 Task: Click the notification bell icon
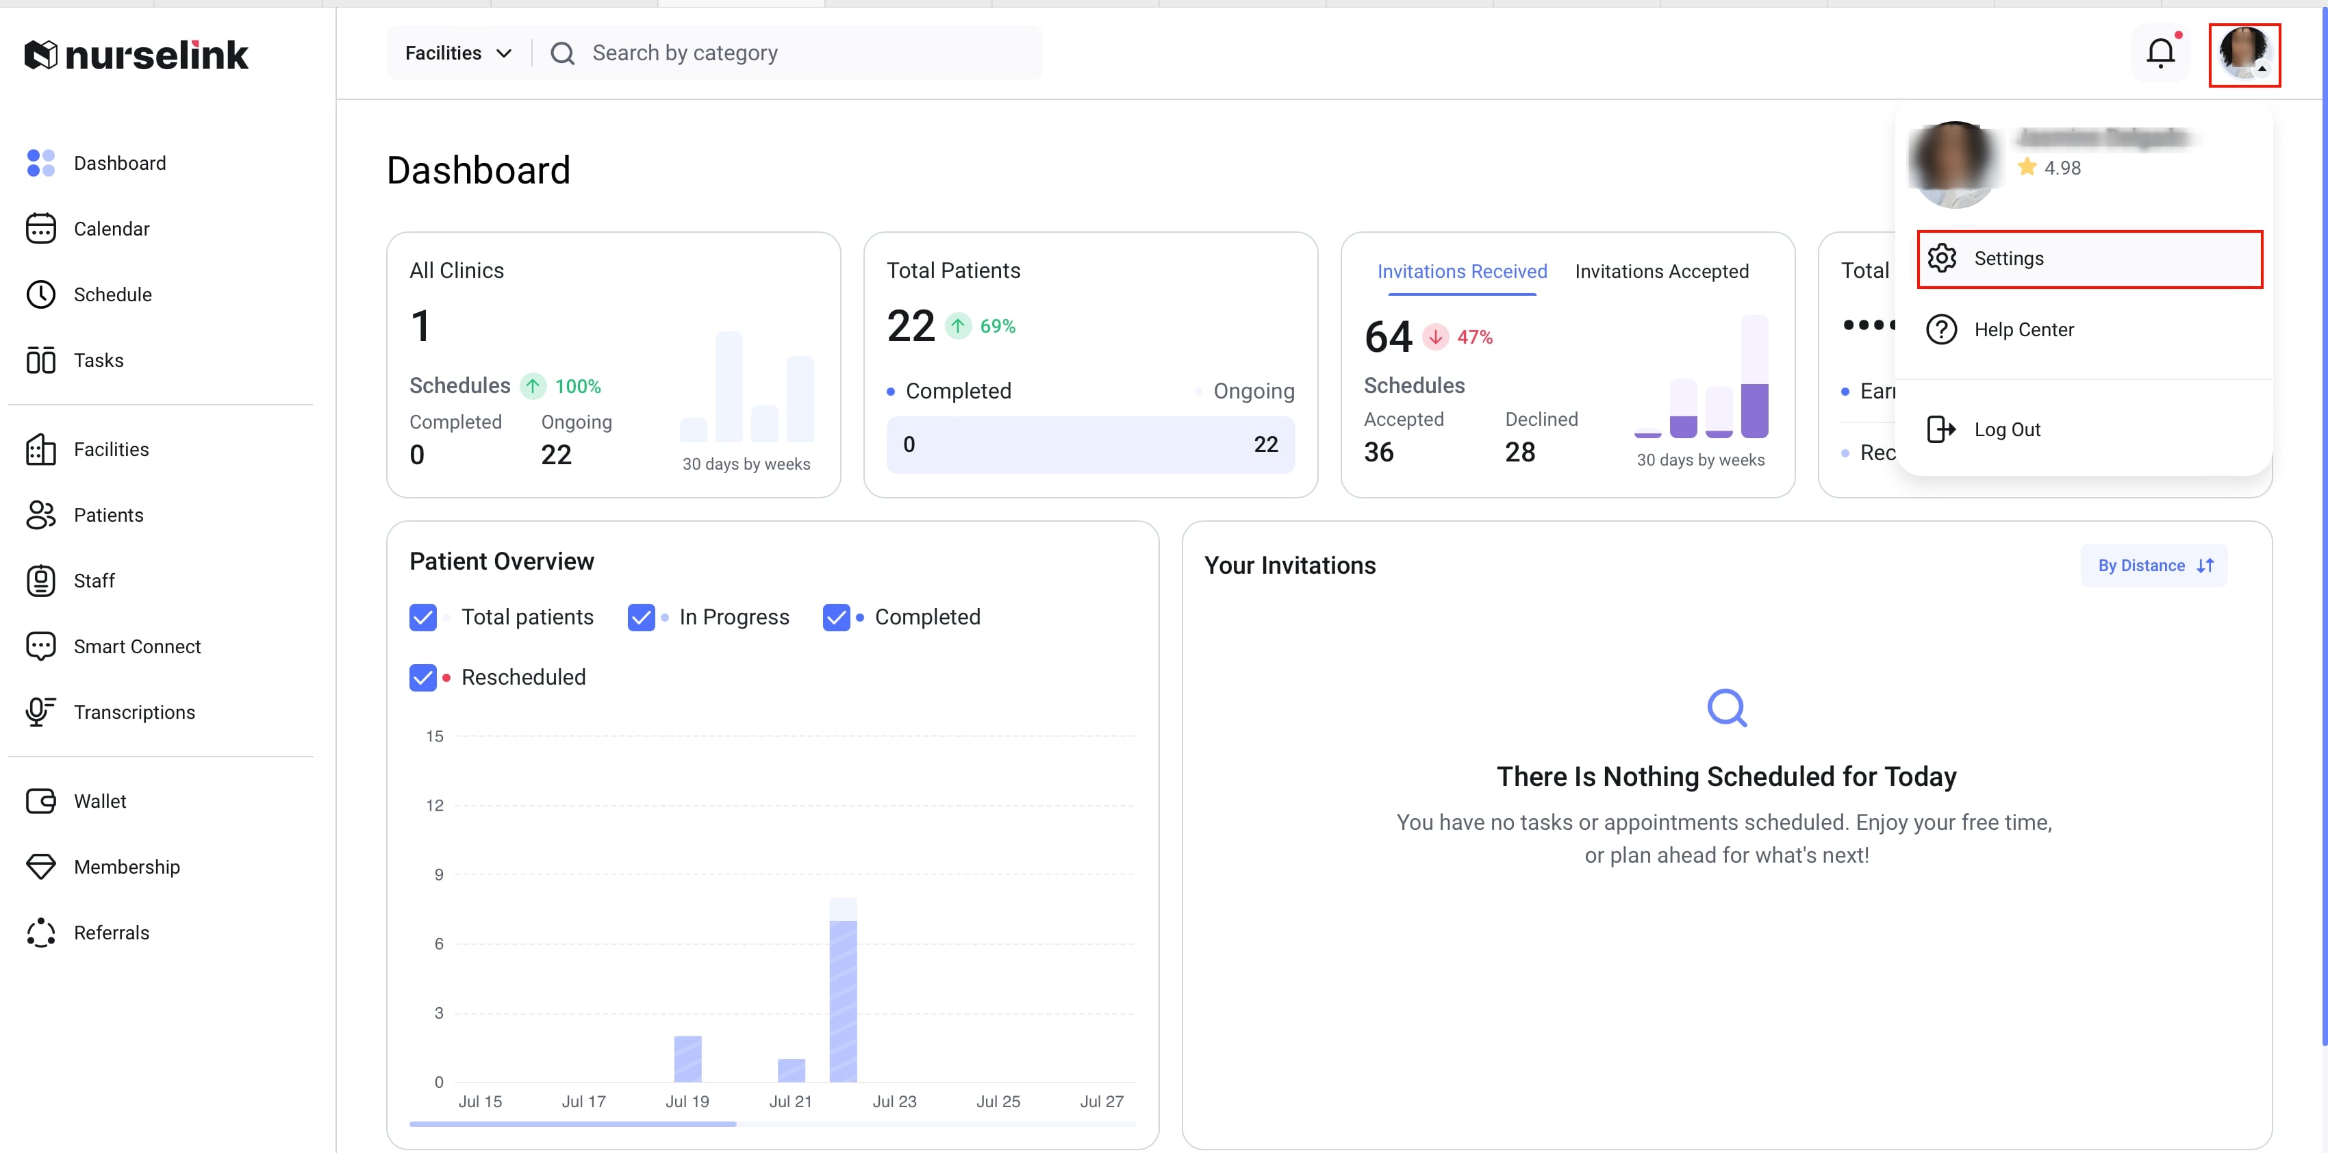(2160, 53)
